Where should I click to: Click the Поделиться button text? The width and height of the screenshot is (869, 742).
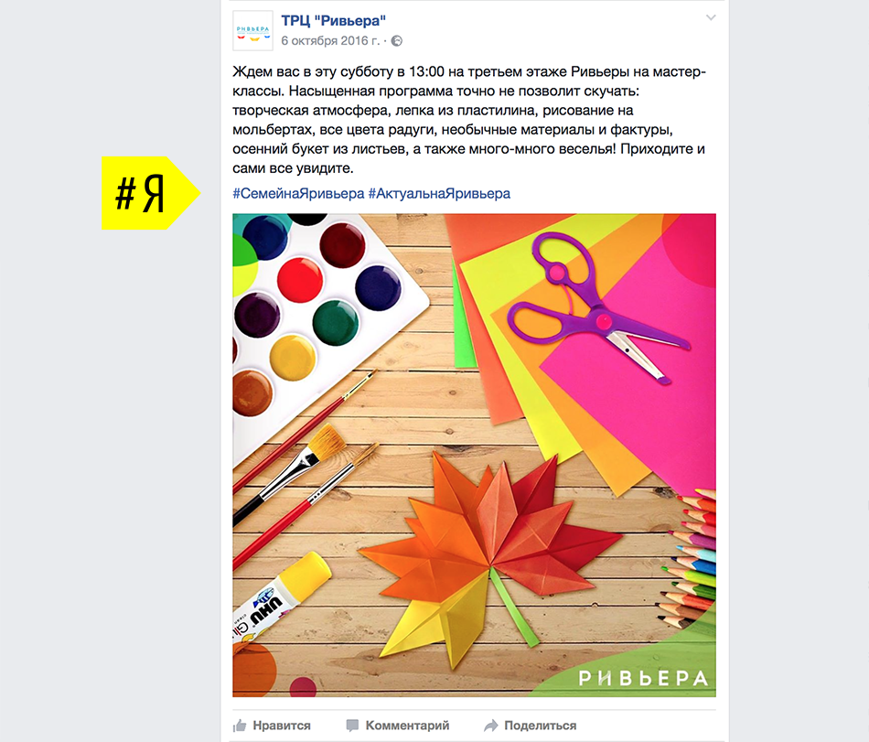541,726
